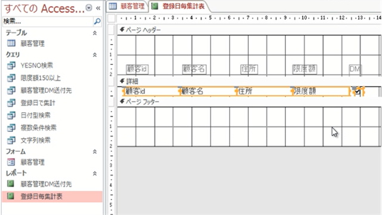Image resolution: width=382 pixels, height=215 pixels.
Task: Click the 日付型検索 query icon
Action: click(x=11, y=115)
